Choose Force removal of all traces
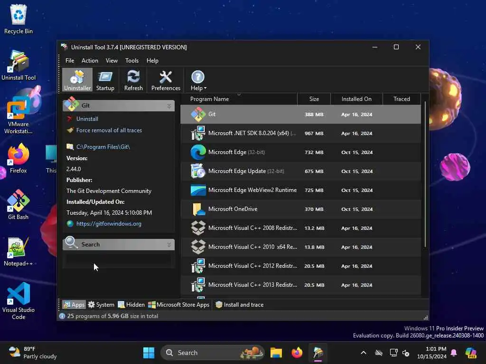 pos(109,130)
